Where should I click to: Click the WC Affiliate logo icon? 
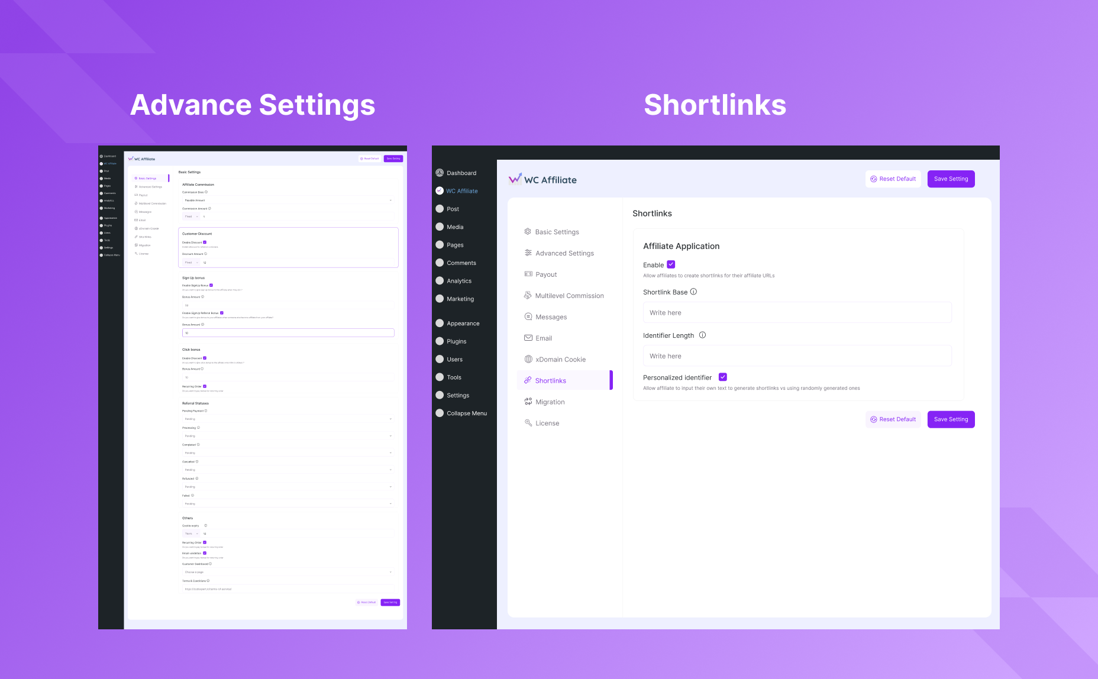pyautogui.click(x=515, y=179)
